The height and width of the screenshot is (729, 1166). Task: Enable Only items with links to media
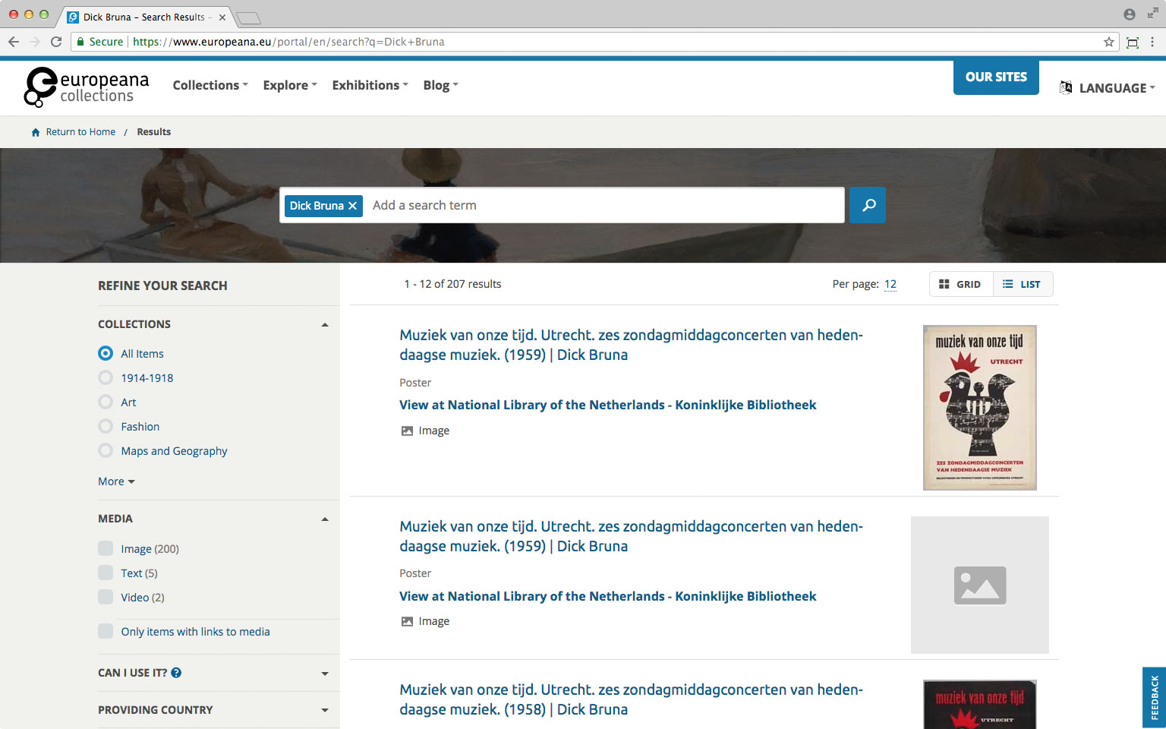pos(106,631)
